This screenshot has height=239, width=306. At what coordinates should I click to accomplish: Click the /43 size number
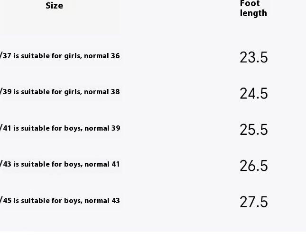tap(6, 164)
